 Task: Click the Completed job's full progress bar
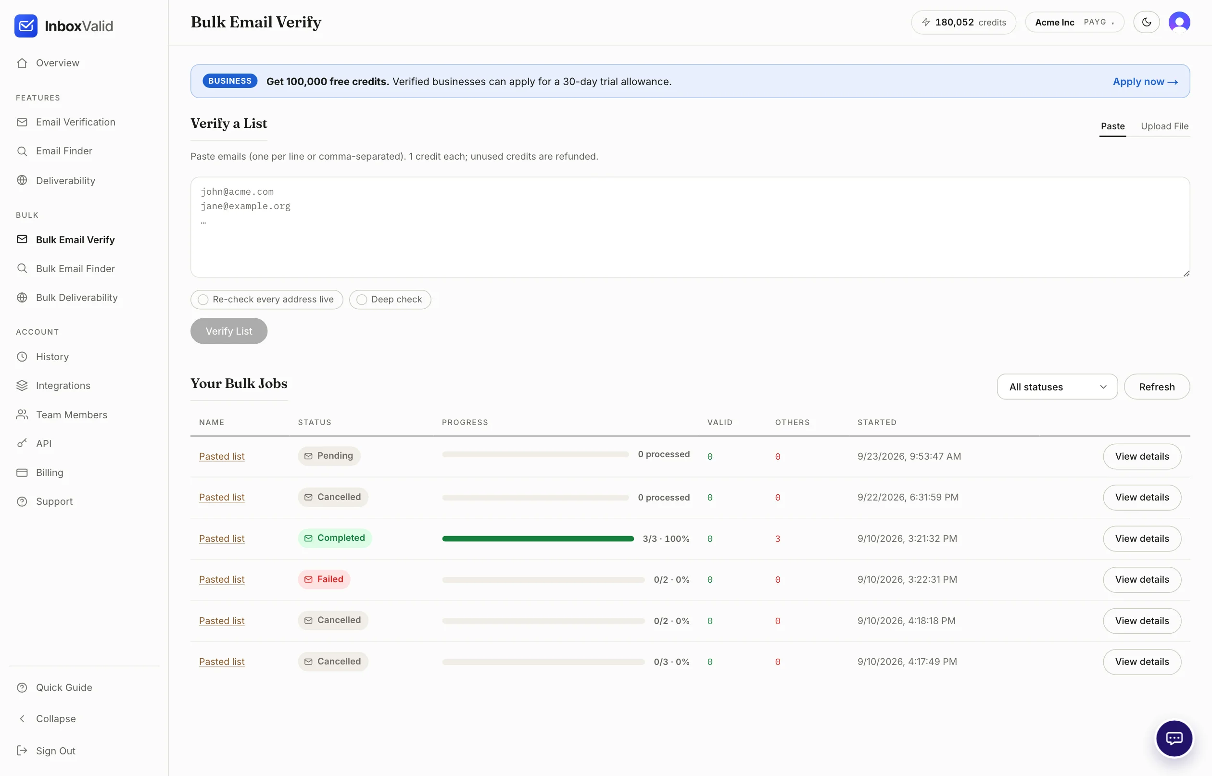(x=538, y=538)
